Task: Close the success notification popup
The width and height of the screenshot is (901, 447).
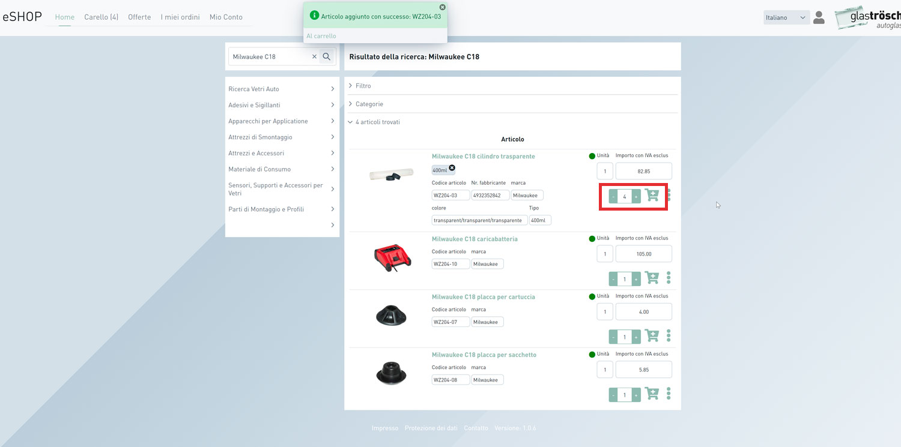Action: [443, 7]
